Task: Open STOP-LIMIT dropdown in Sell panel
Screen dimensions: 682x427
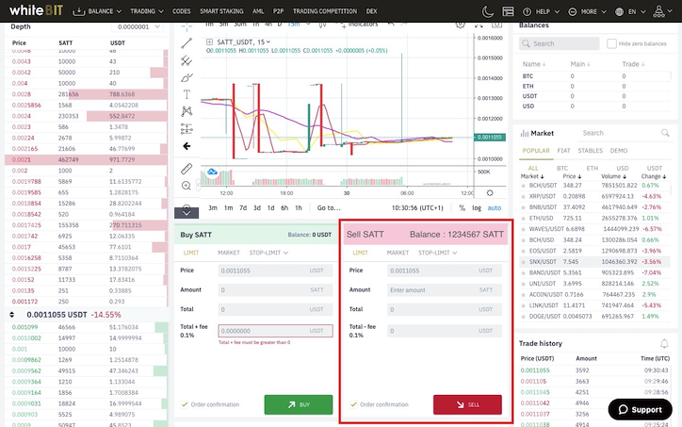Action: click(x=438, y=253)
